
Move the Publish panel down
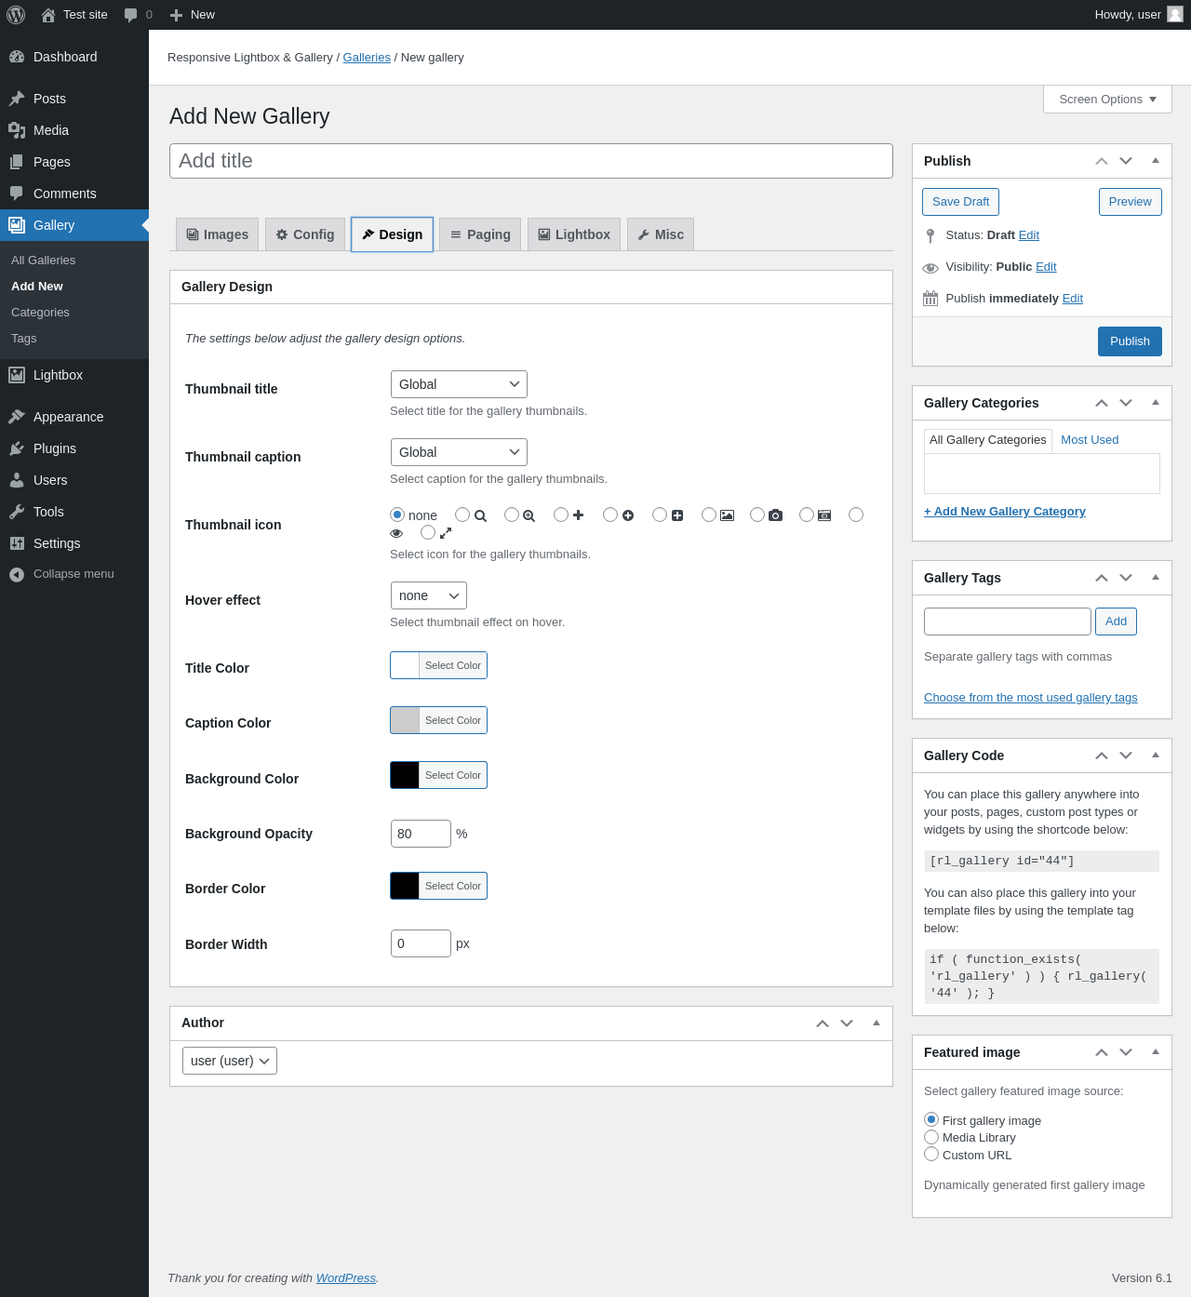tap(1126, 161)
